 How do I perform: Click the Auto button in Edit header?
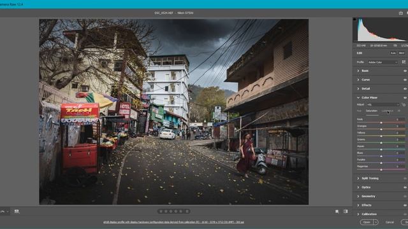point(393,53)
